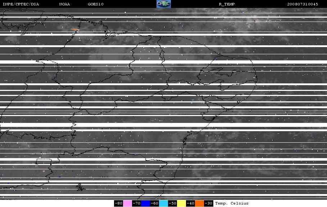
Task: Click the -60 legend value label
Action: tap(155, 203)
